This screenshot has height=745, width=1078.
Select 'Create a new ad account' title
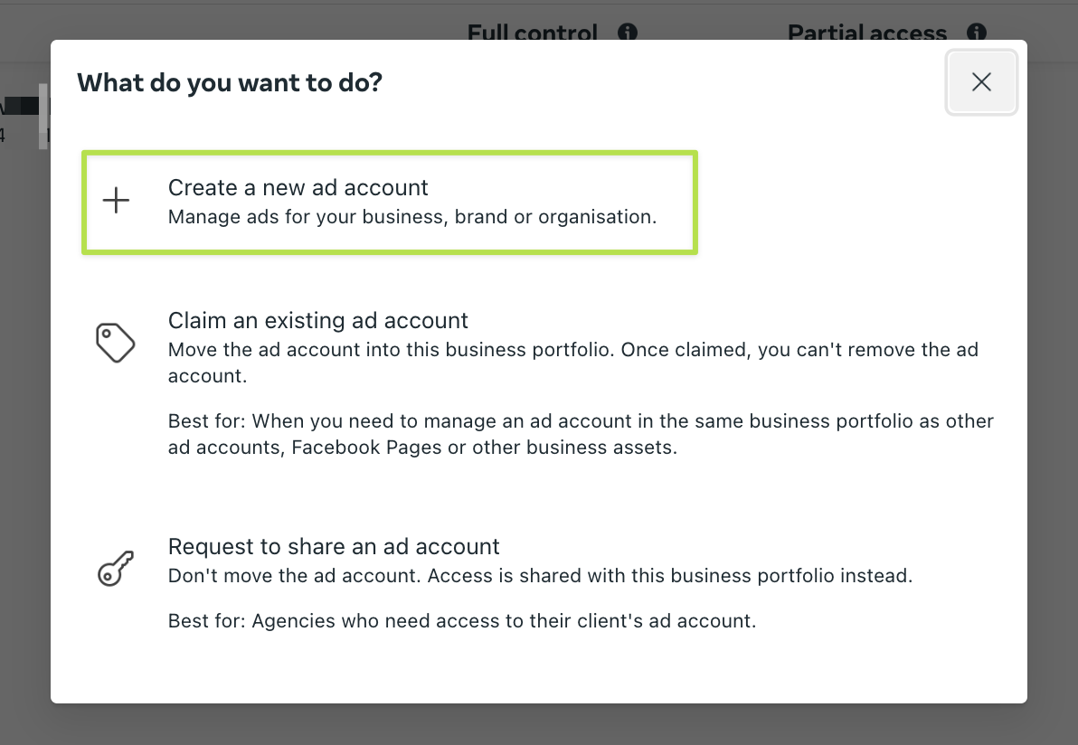click(298, 187)
